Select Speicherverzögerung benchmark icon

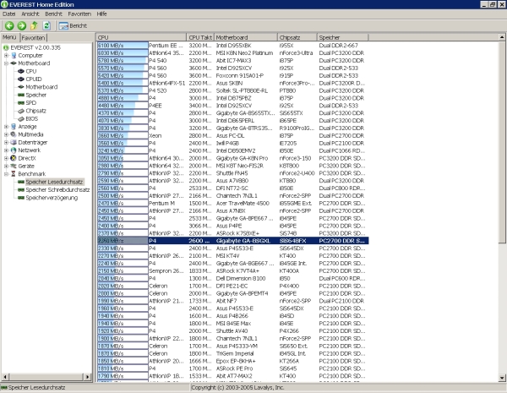21,198
